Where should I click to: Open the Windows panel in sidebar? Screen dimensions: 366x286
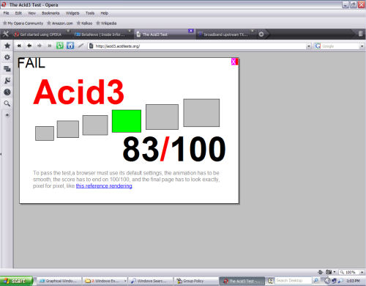[x=7, y=69]
